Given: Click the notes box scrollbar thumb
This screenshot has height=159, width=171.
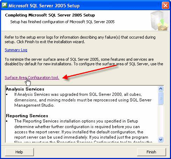Looking at the screenshot, I should pyautogui.click(x=161, y=98).
